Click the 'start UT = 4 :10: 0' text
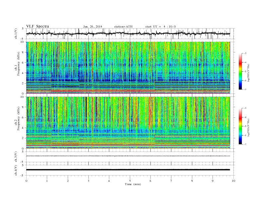The image size is (263, 203). 160,27
